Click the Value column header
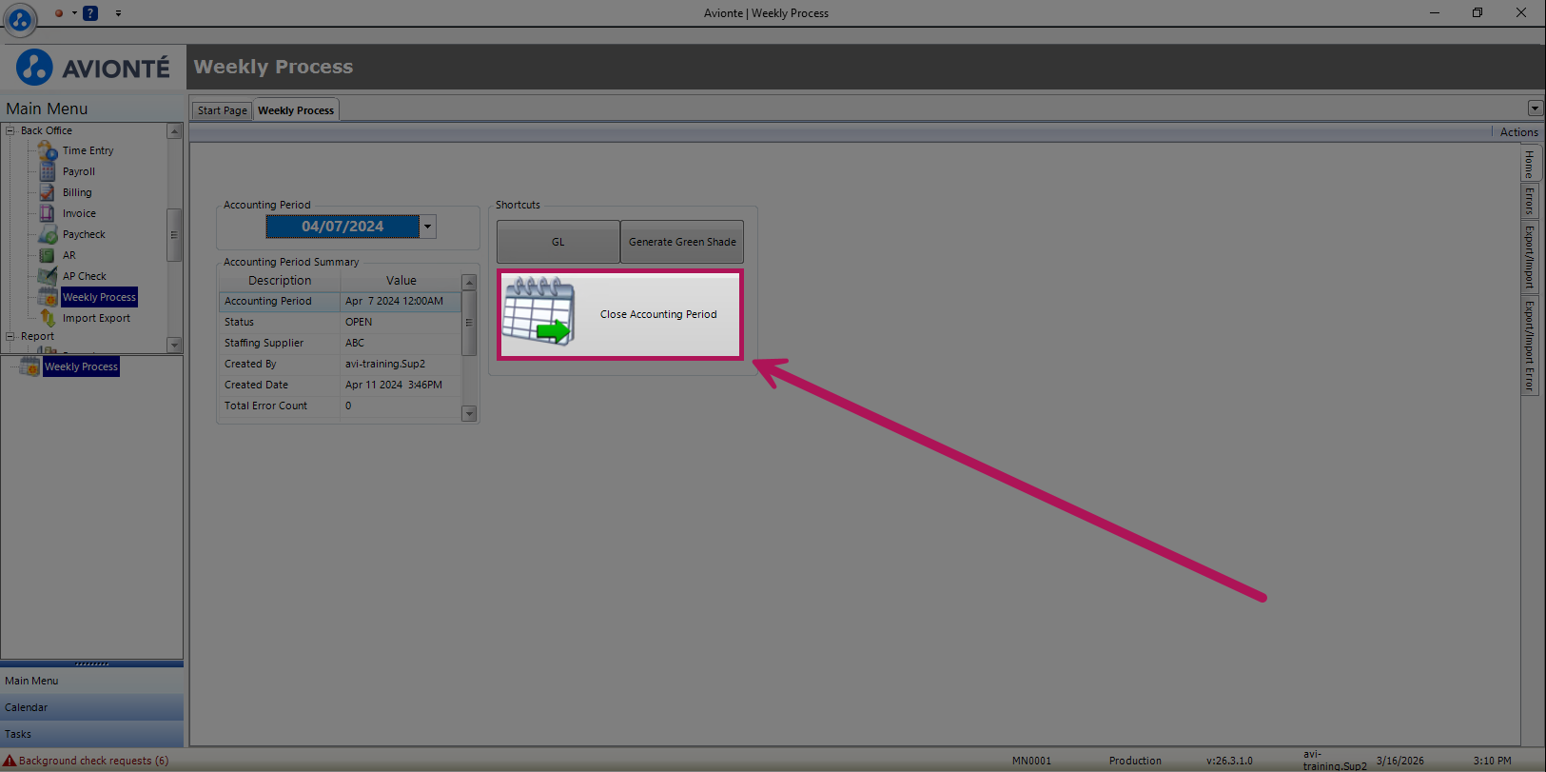 point(401,281)
